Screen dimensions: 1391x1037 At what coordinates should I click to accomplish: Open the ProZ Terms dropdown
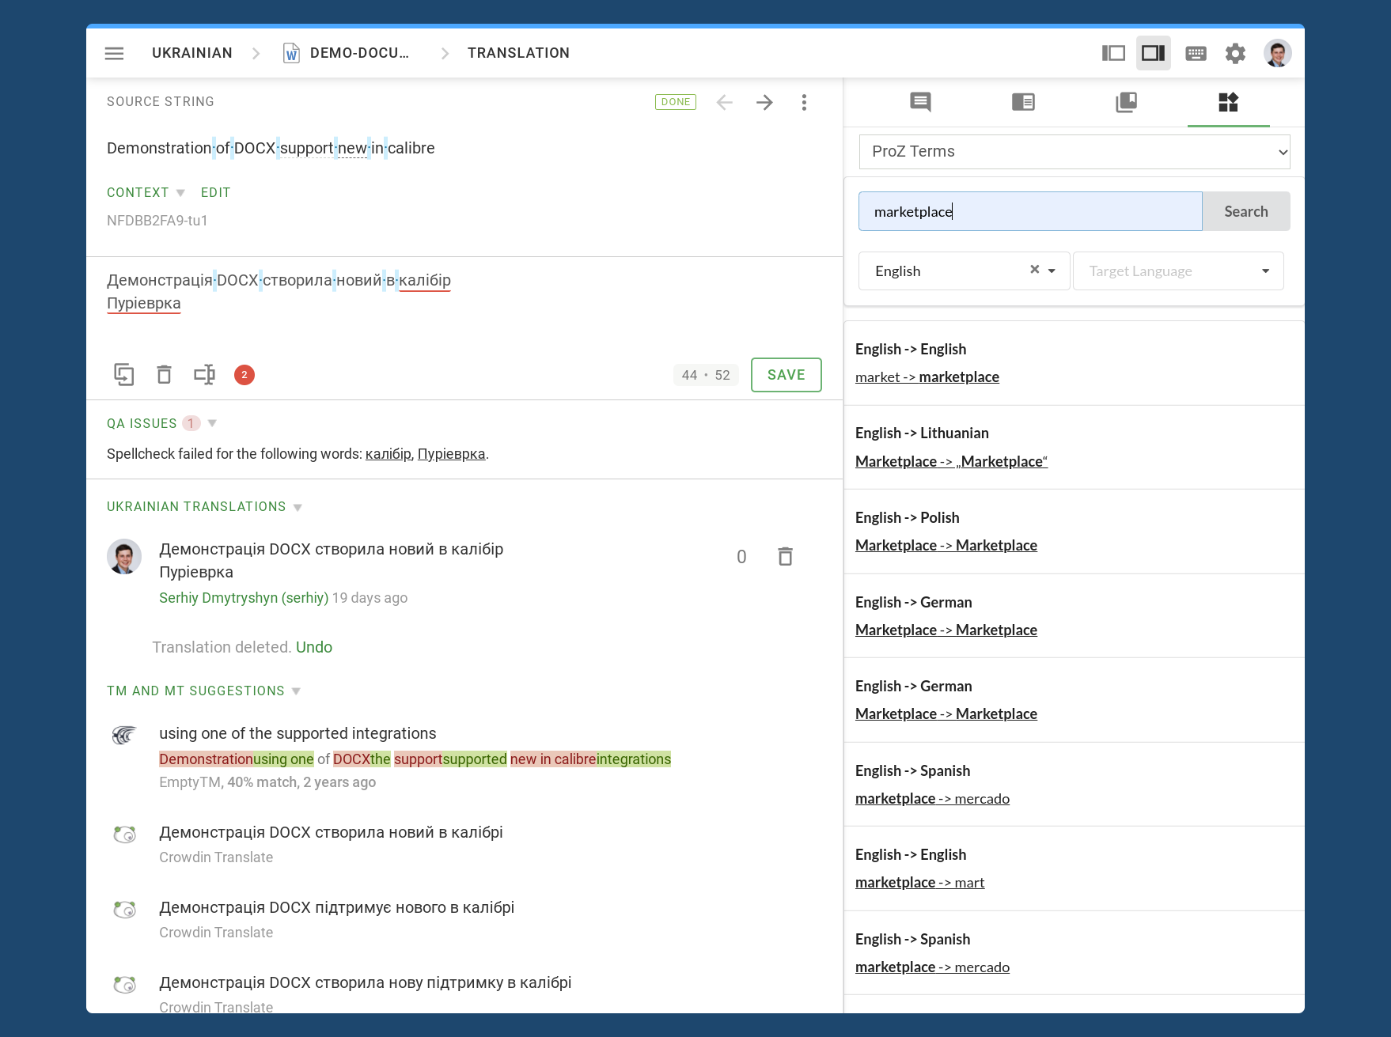tap(1075, 151)
